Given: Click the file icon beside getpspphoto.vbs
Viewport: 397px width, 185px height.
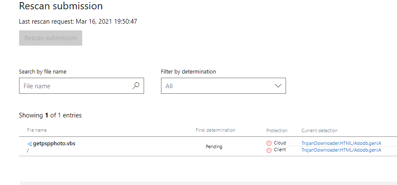Looking at the screenshot, I should [30, 144].
